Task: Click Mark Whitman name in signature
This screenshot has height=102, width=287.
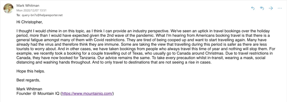Action: click(29, 89)
